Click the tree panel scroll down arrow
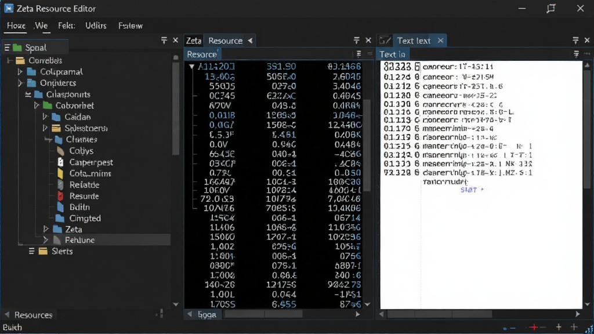This screenshot has height=334, width=594. coord(175,304)
